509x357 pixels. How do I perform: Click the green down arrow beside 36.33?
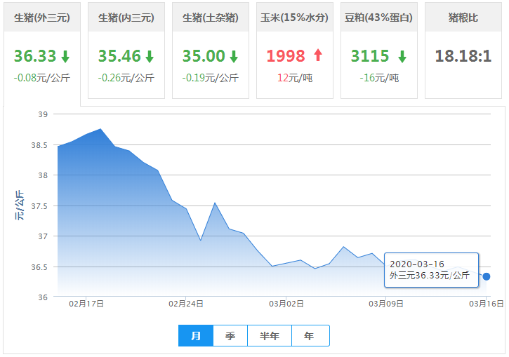tap(65, 57)
